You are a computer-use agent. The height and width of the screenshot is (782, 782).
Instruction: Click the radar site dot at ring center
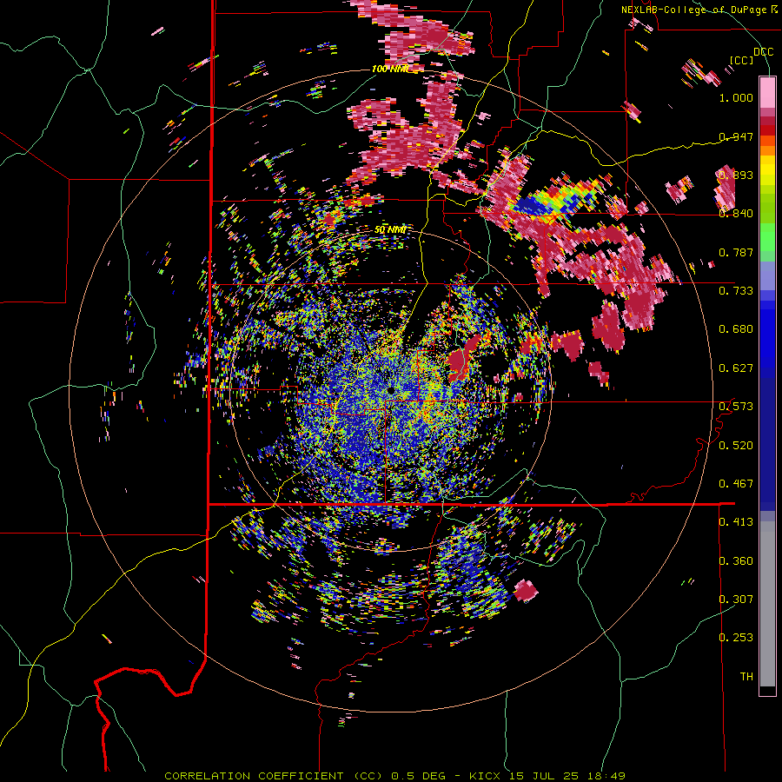pos(390,389)
